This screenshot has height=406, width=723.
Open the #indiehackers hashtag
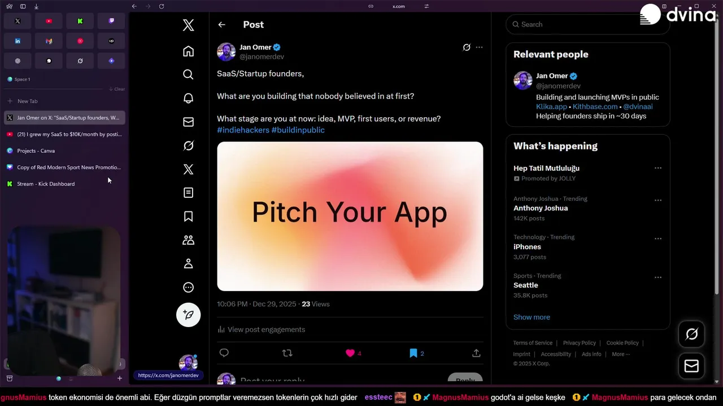pyautogui.click(x=243, y=130)
